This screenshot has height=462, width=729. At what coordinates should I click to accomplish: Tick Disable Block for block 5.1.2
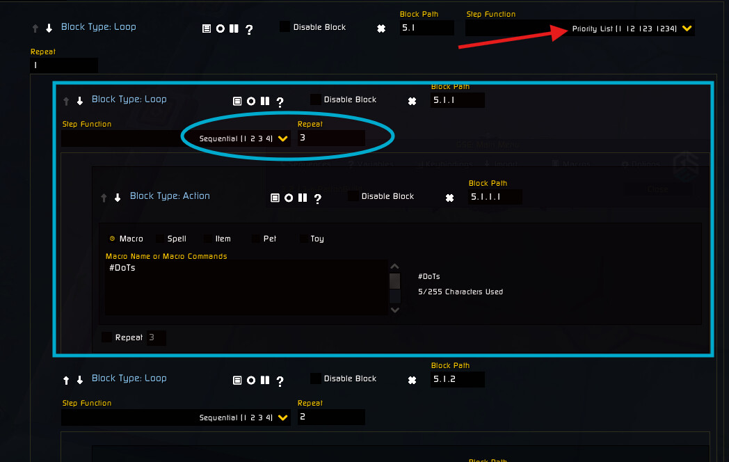(x=315, y=379)
